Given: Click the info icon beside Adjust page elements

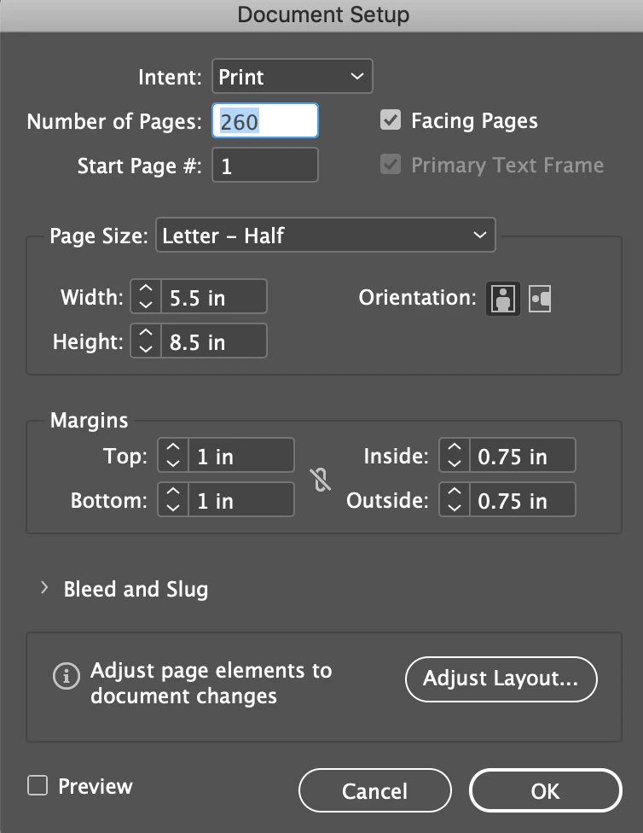Looking at the screenshot, I should (67, 676).
